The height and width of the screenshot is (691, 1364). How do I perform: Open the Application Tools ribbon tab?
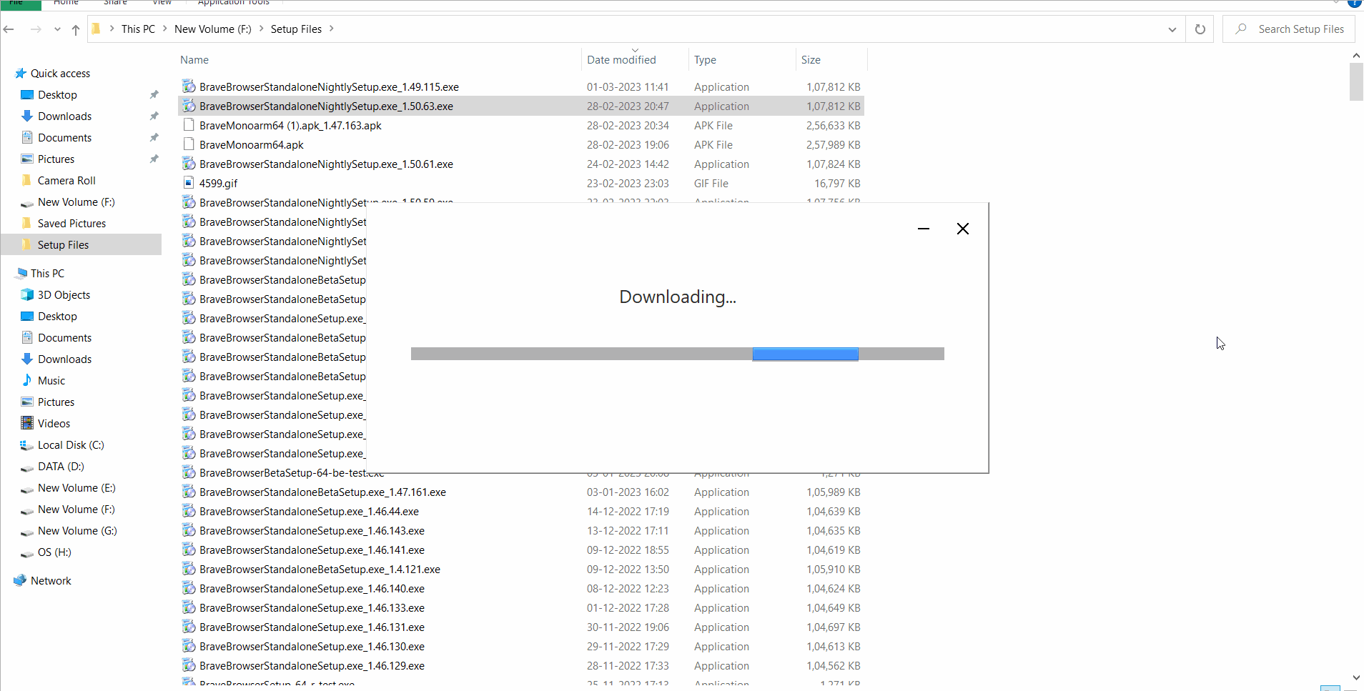(233, 4)
